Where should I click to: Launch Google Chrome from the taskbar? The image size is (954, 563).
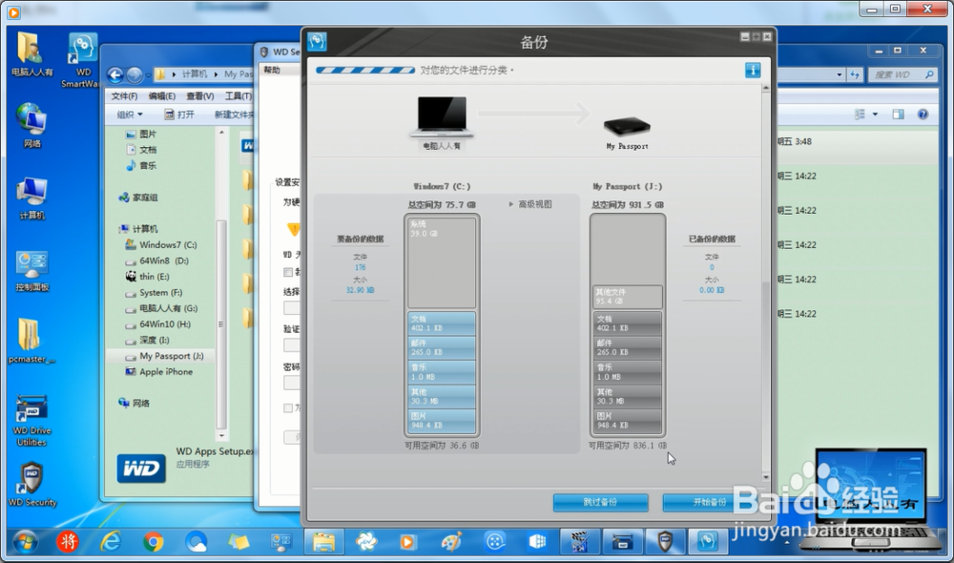point(154,541)
